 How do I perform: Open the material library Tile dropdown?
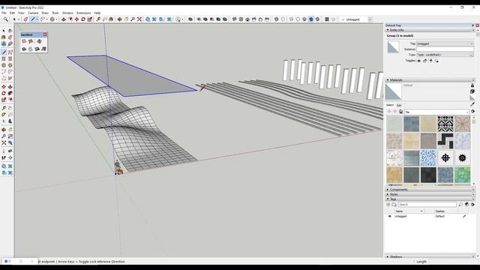pos(436,112)
